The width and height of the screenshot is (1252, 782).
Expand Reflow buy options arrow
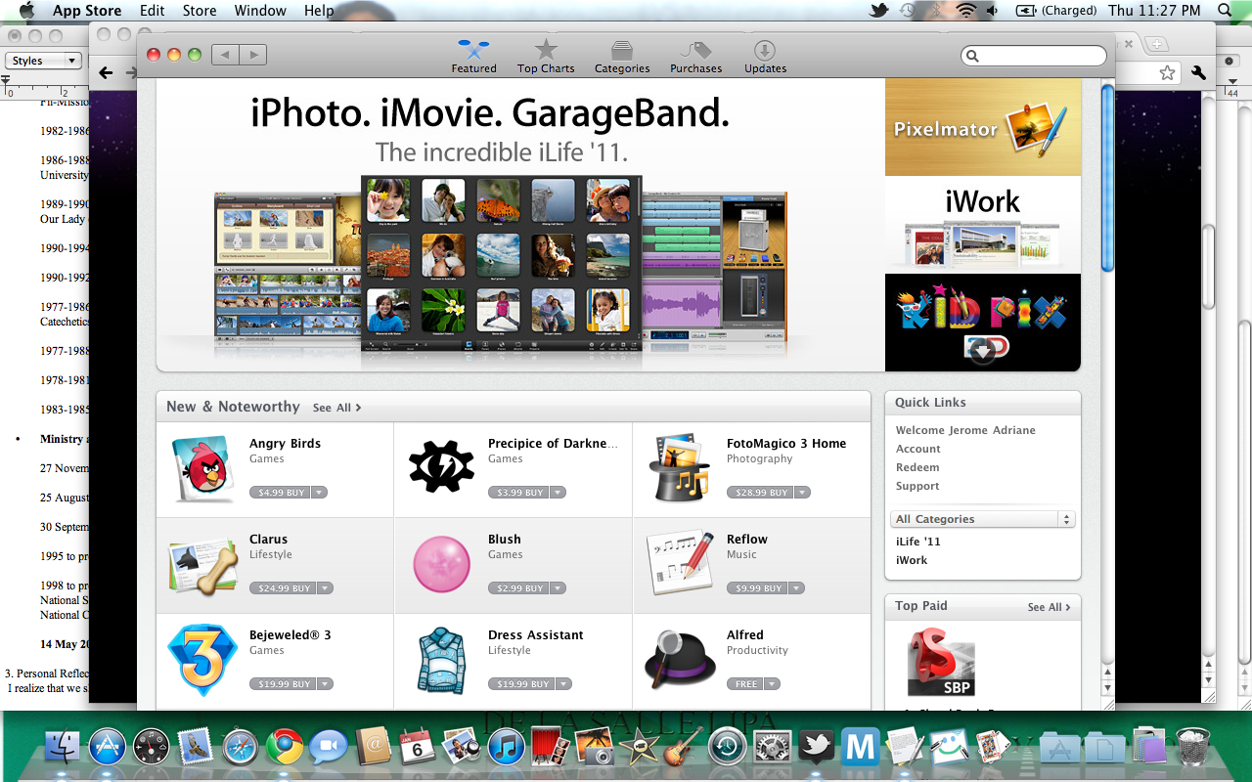tap(796, 588)
